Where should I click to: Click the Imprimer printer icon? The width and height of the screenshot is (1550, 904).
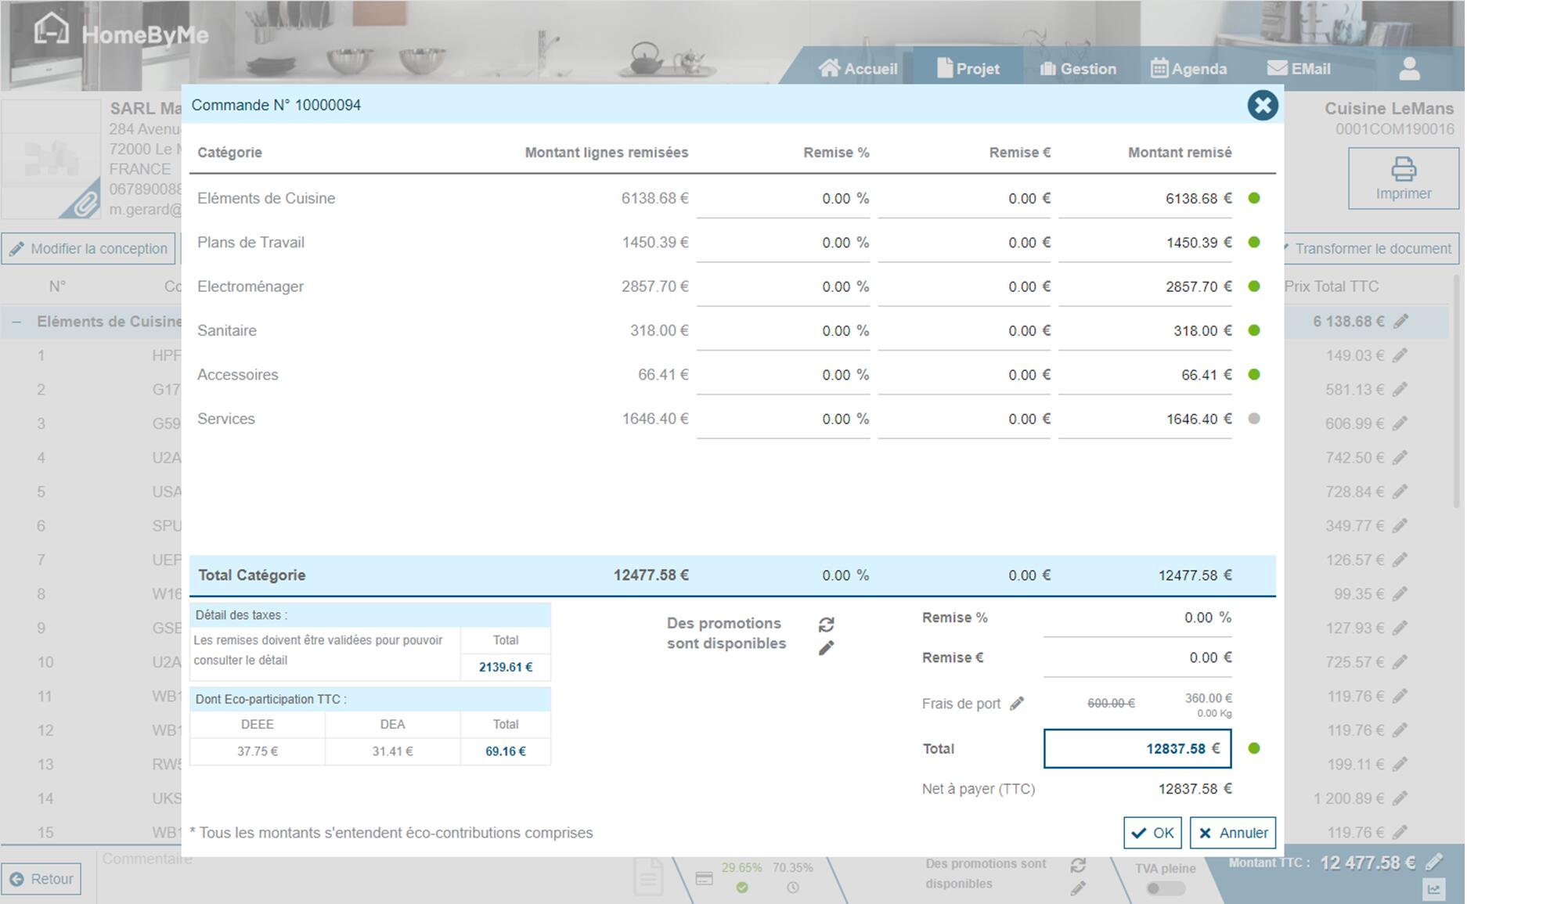[1403, 169]
